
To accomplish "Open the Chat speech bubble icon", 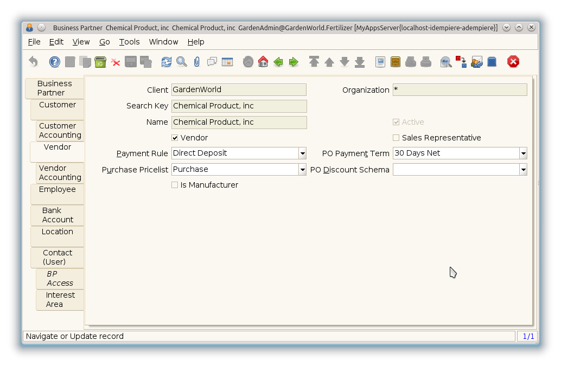I will pos(212,62).
